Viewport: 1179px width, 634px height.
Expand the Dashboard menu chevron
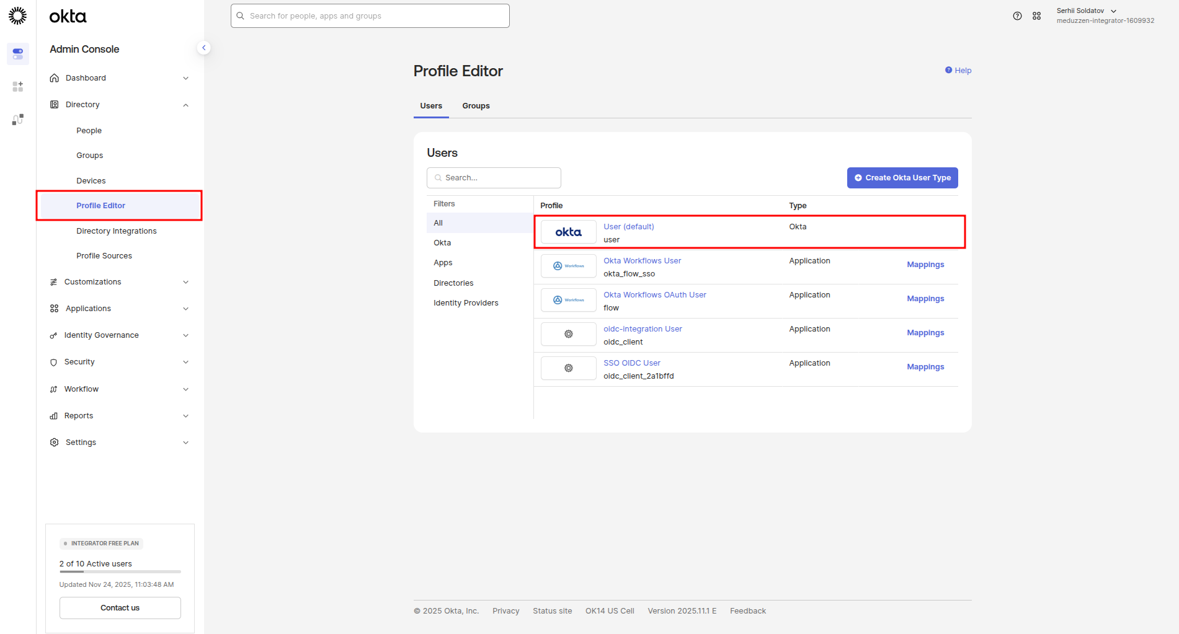pos(185,78)
